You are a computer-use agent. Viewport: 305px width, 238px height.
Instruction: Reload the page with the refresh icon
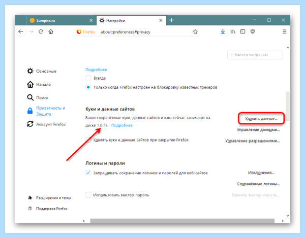[41, 31]
